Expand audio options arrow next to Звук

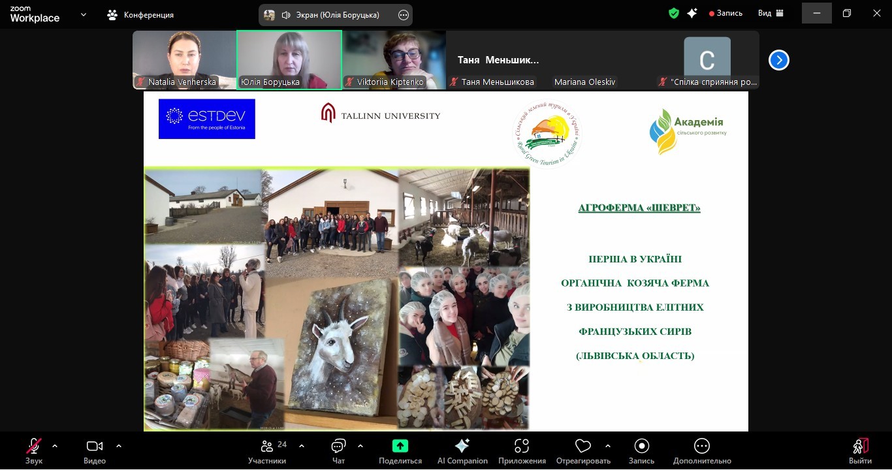click(x=55, y=446)
